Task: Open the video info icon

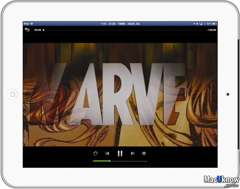Action: coord(144,154)
